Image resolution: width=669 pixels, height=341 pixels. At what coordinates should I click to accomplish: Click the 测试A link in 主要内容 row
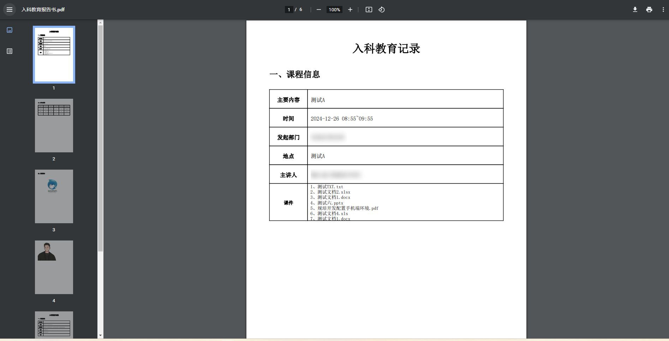tap(318, 100)
